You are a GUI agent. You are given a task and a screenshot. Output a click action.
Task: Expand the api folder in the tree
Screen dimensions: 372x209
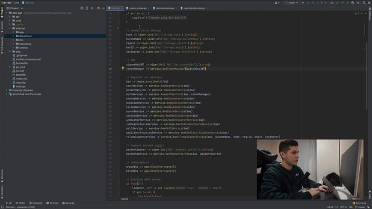pyautogui.click(x=10, y=17)
